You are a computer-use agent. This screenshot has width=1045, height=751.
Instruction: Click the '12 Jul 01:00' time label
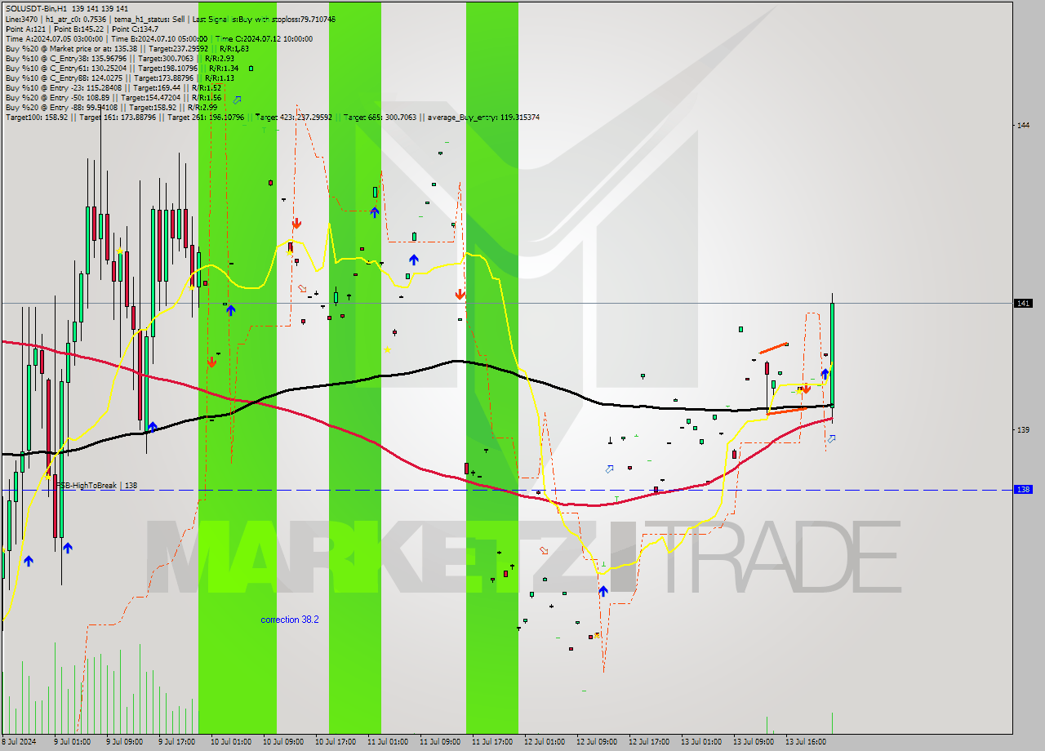click(544, 742)
